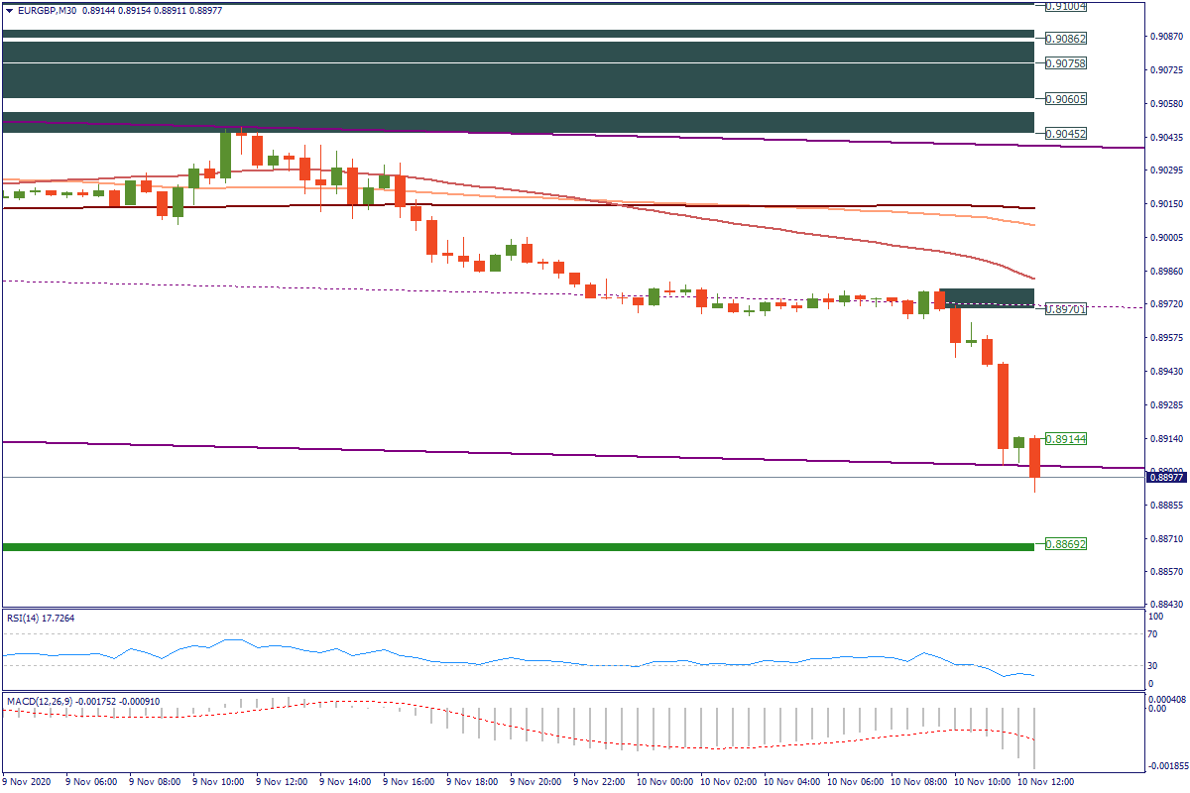The height and width of the screenshot is (793, 1190).
Task: Click the 0.90605 price level label
Action: pyautogui.click(x=1066, y=99)
